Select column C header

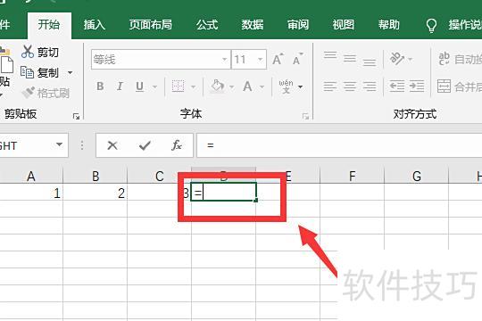tap(159, 176)
